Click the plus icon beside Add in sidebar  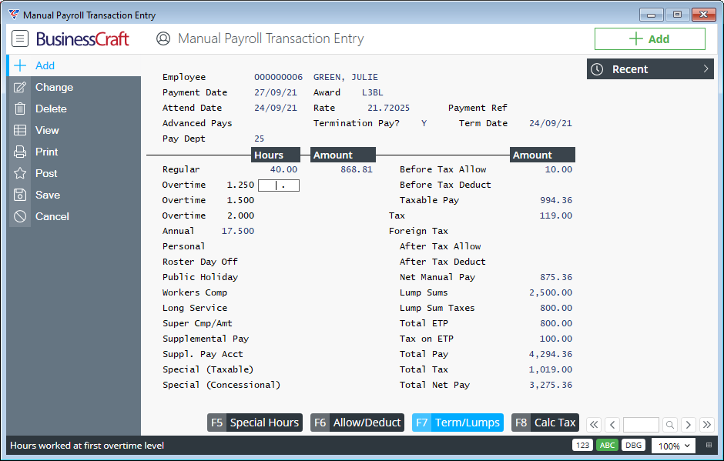[20, 65]
